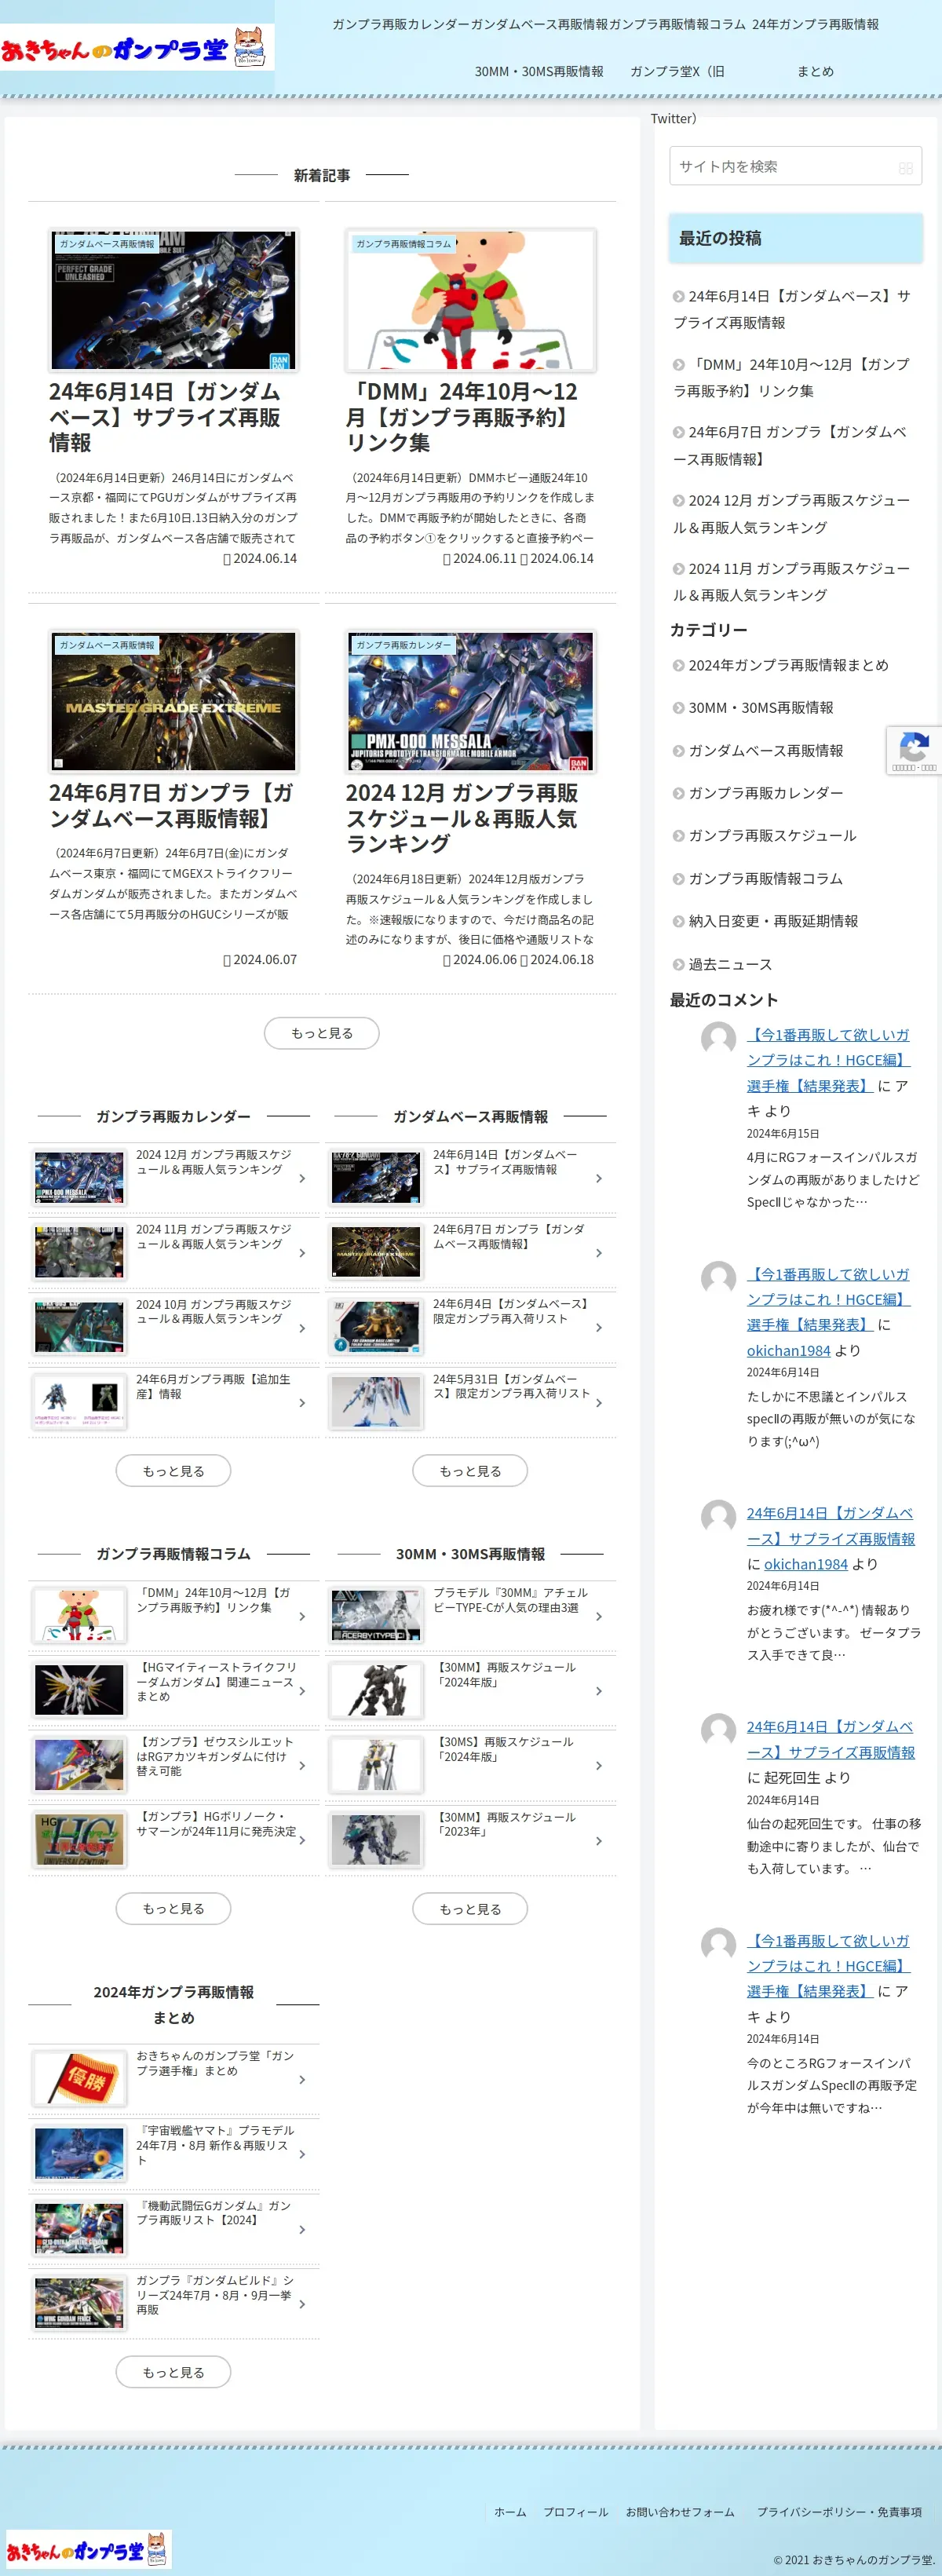Click chevron on プラモデル『30MM』アチェルビー row
Viewport: 942px width, 2576px height.
[599, 1616]
